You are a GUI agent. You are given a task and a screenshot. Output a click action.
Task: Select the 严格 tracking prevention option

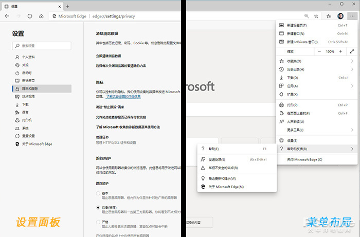98,222
